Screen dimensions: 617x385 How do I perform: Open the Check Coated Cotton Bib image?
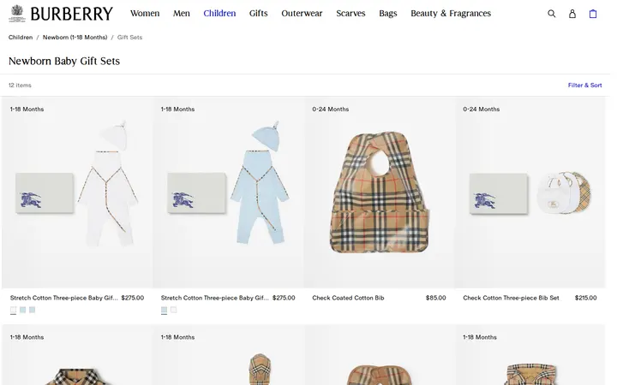[380, 192]
